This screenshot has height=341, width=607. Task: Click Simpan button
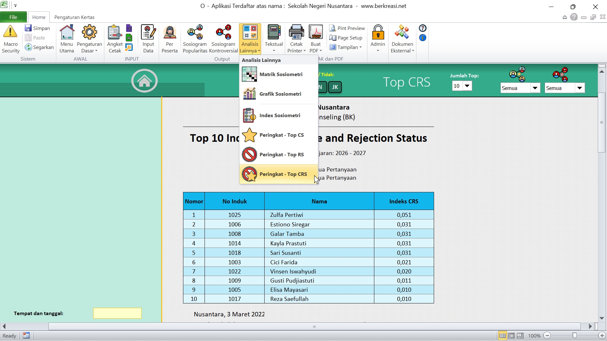pyautogui.click(x=38, y=28)
